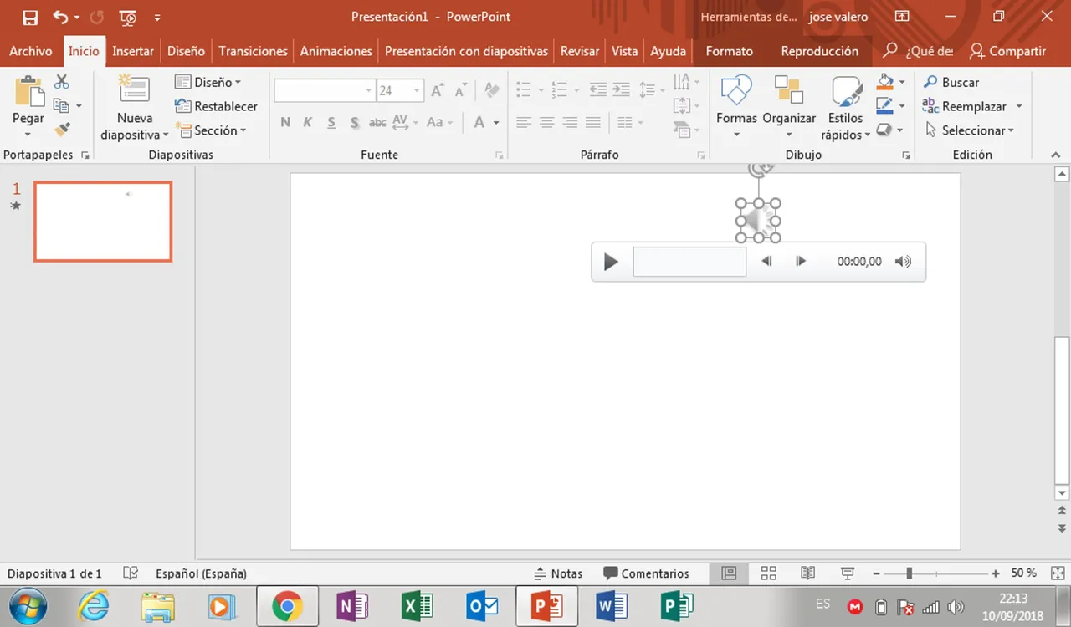Open the Fuente dialog launcher
This screenshot has height=627, width=1071.
(500, 155)
